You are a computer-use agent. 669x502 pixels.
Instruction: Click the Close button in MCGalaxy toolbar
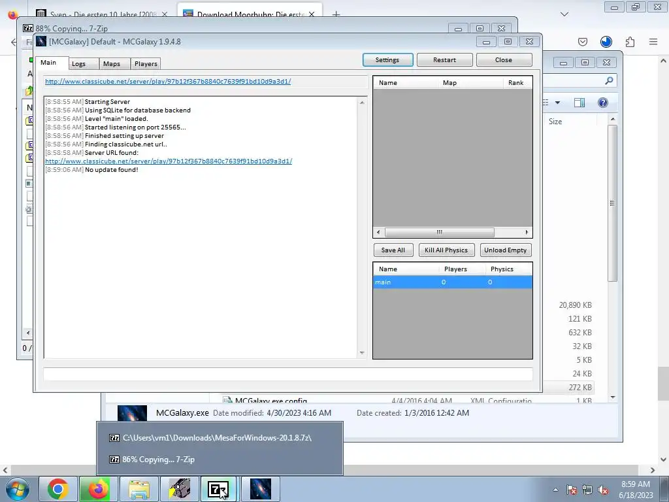tap(504, 59)
